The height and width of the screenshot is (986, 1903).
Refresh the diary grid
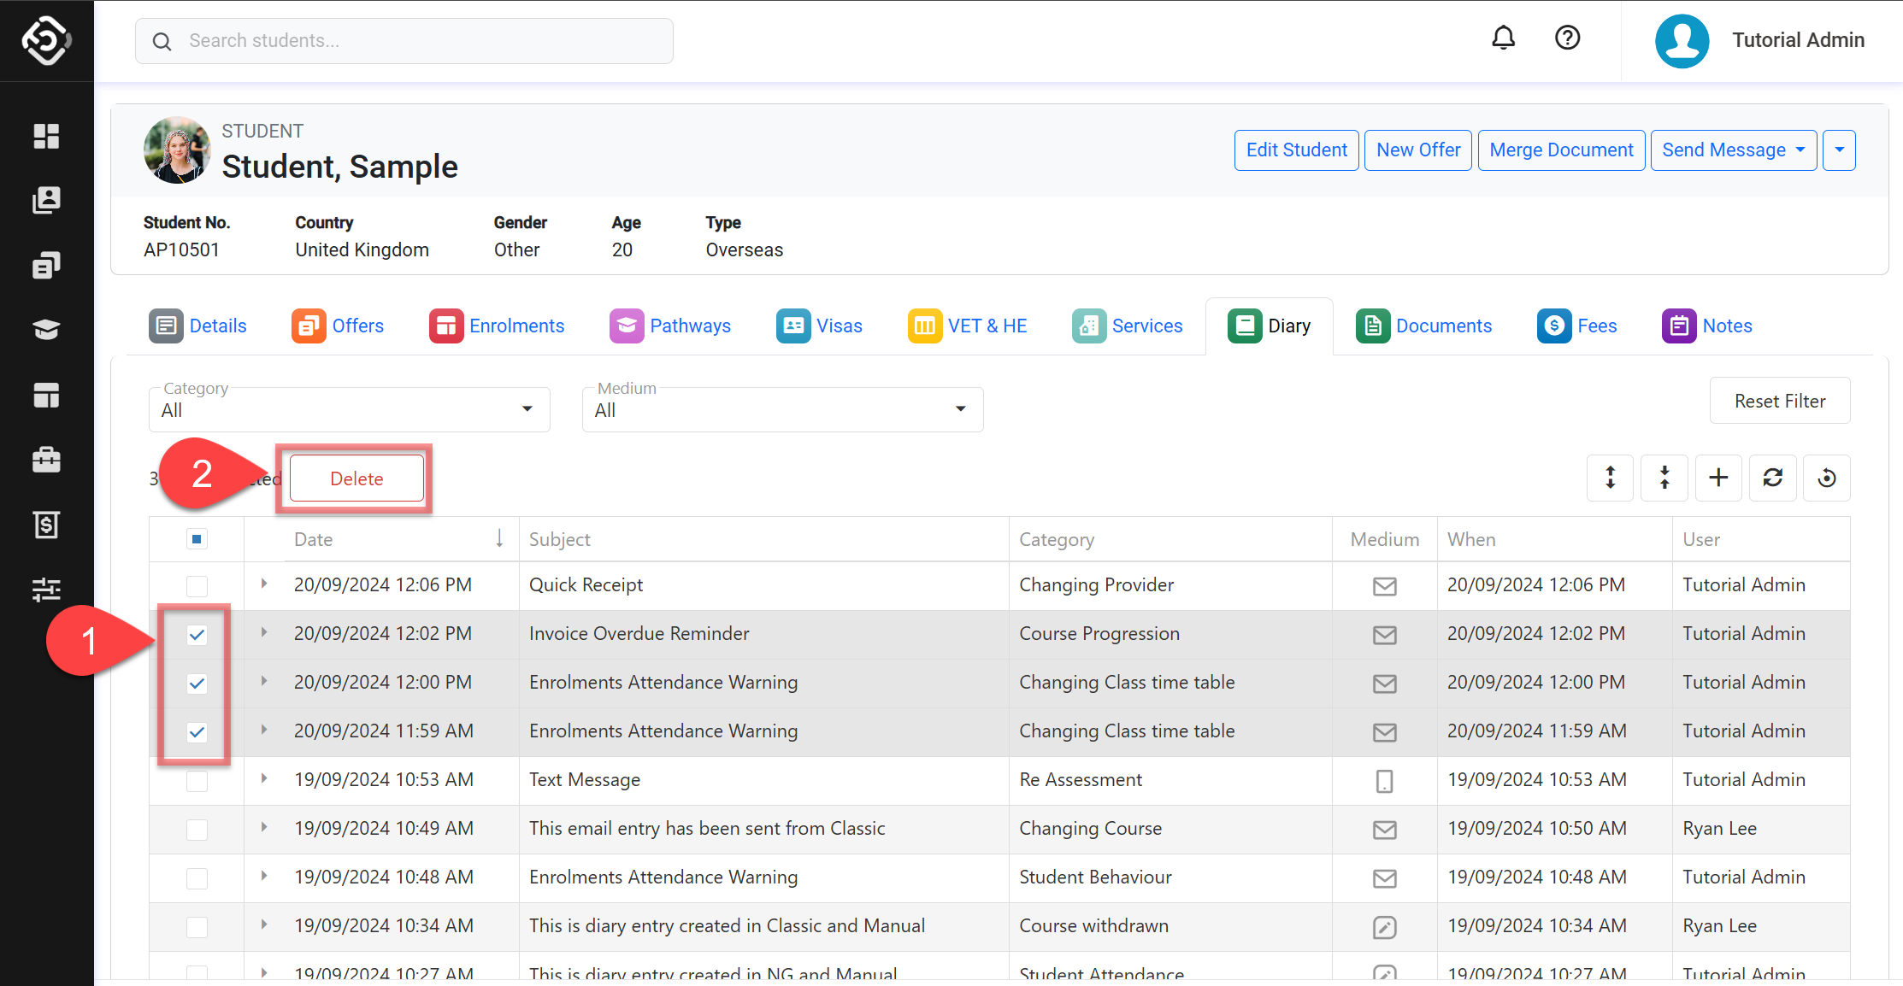click(x=1773, y=478)
